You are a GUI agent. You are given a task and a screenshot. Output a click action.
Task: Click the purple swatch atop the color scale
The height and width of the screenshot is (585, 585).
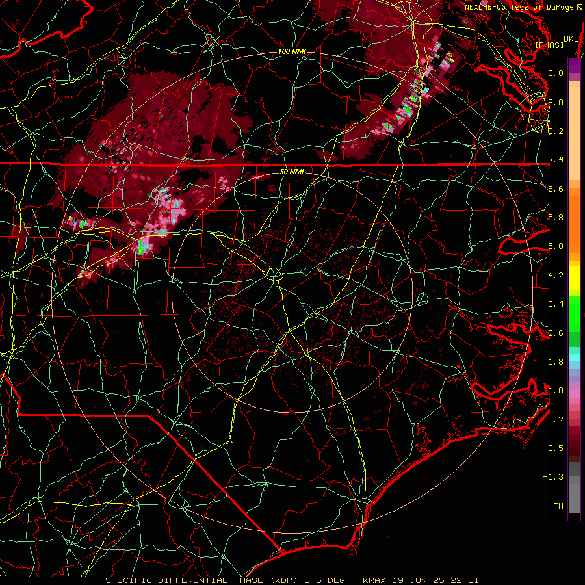click(574, 65)
